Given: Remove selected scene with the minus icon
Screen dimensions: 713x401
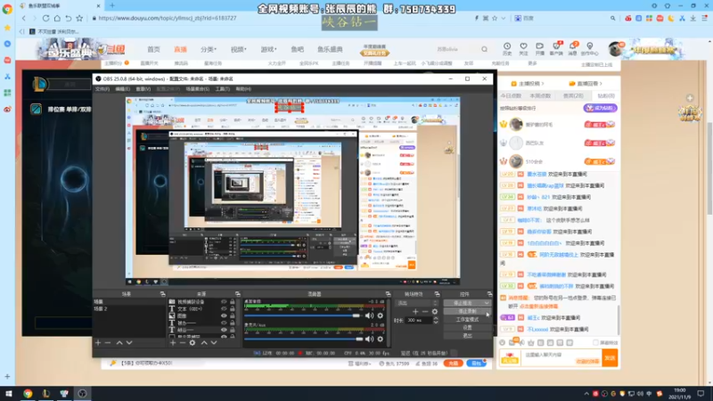Looking at the screenshot, I should (108, 343).
